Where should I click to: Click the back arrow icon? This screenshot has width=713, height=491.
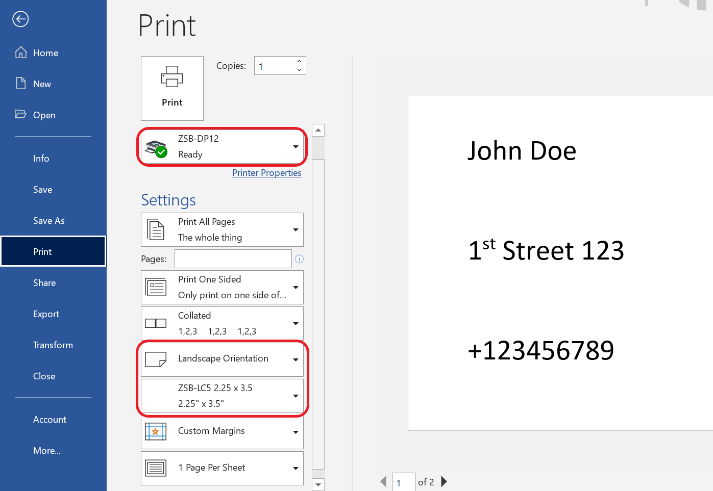pos(20,19)
